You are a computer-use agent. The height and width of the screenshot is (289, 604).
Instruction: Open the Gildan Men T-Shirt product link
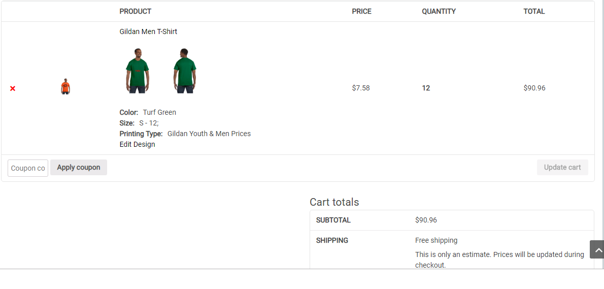(x=148, y=31)
